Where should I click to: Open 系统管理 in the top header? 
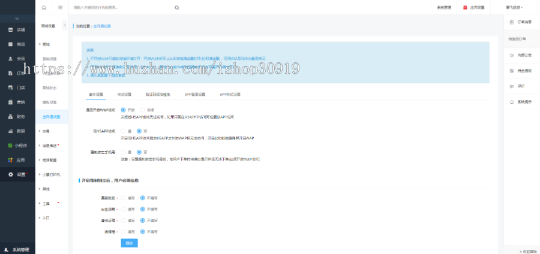click(444, 7)
